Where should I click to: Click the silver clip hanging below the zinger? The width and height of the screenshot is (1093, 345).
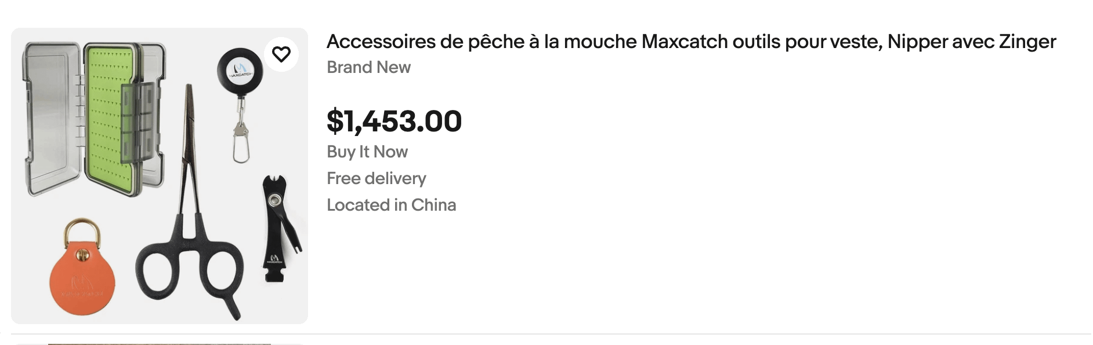pos(241,145)
